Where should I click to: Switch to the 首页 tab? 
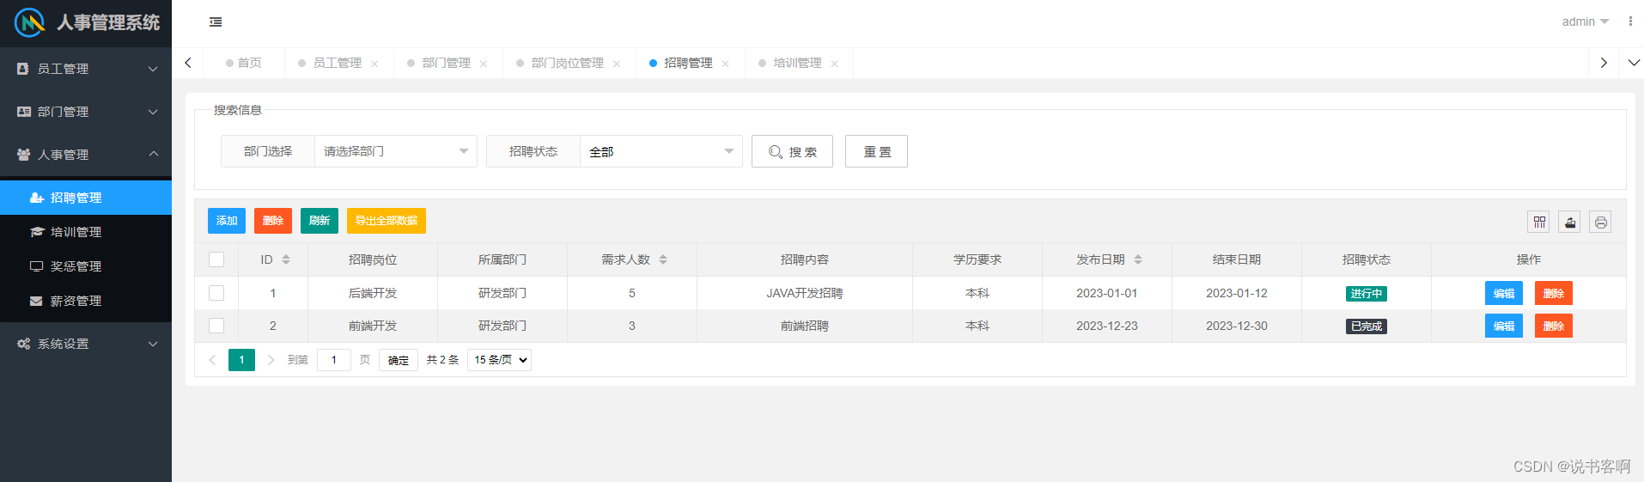(x=244, y=63)
